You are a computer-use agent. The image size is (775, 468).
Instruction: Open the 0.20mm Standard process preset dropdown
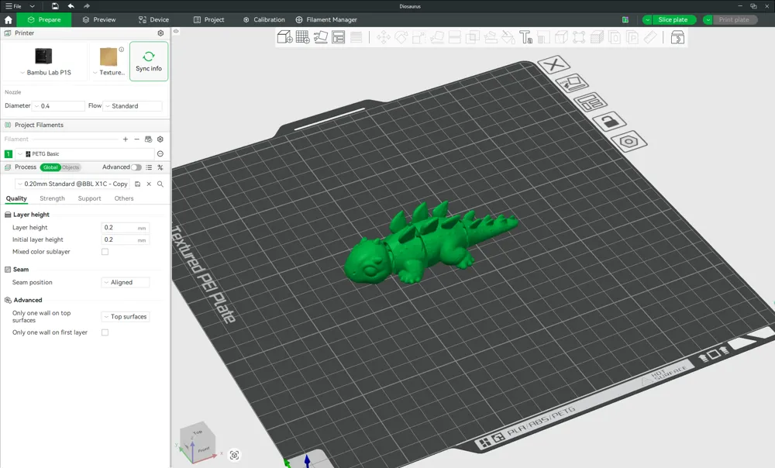click(x=73, y=184)
